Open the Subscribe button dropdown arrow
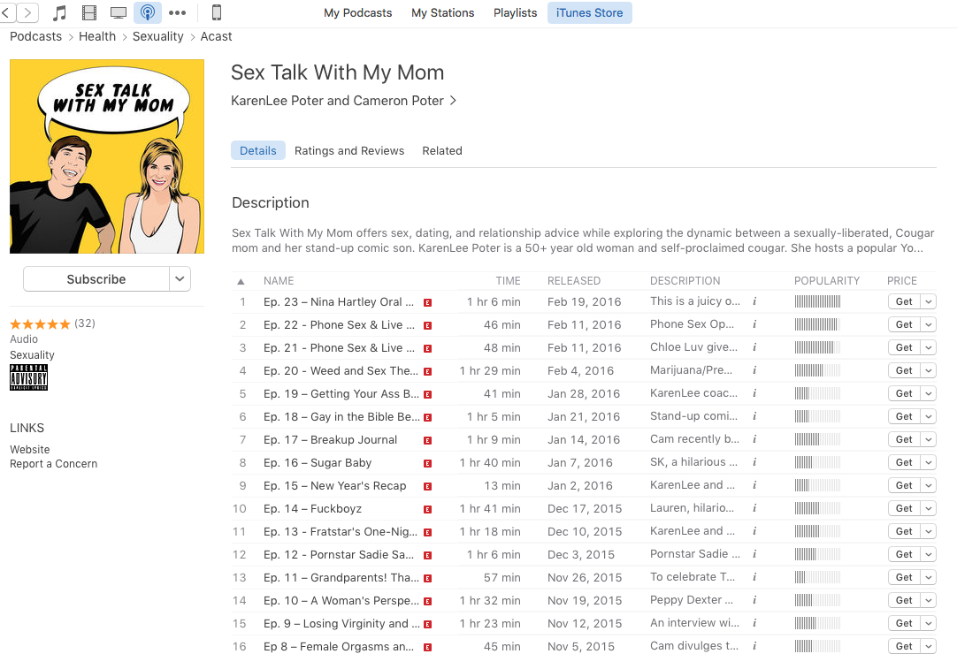The width and height of the screenshot is (957, 654). [180, 278]
